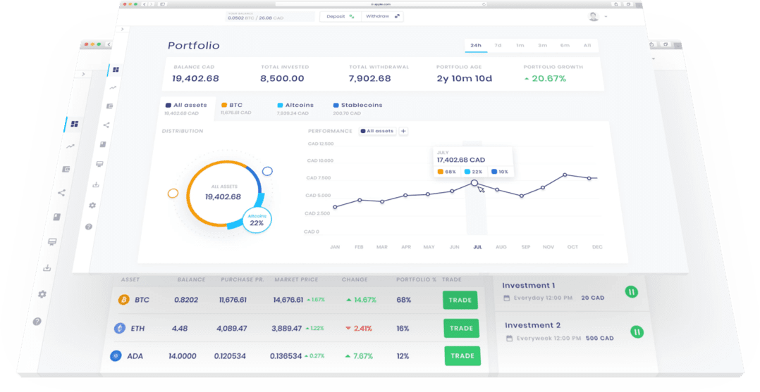Switch to the 7d time range tab

tap(498, 46)
